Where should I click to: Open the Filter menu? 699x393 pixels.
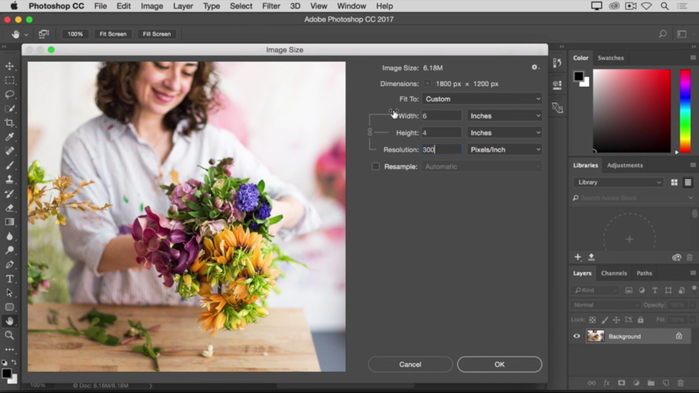[x=271, y=6]
